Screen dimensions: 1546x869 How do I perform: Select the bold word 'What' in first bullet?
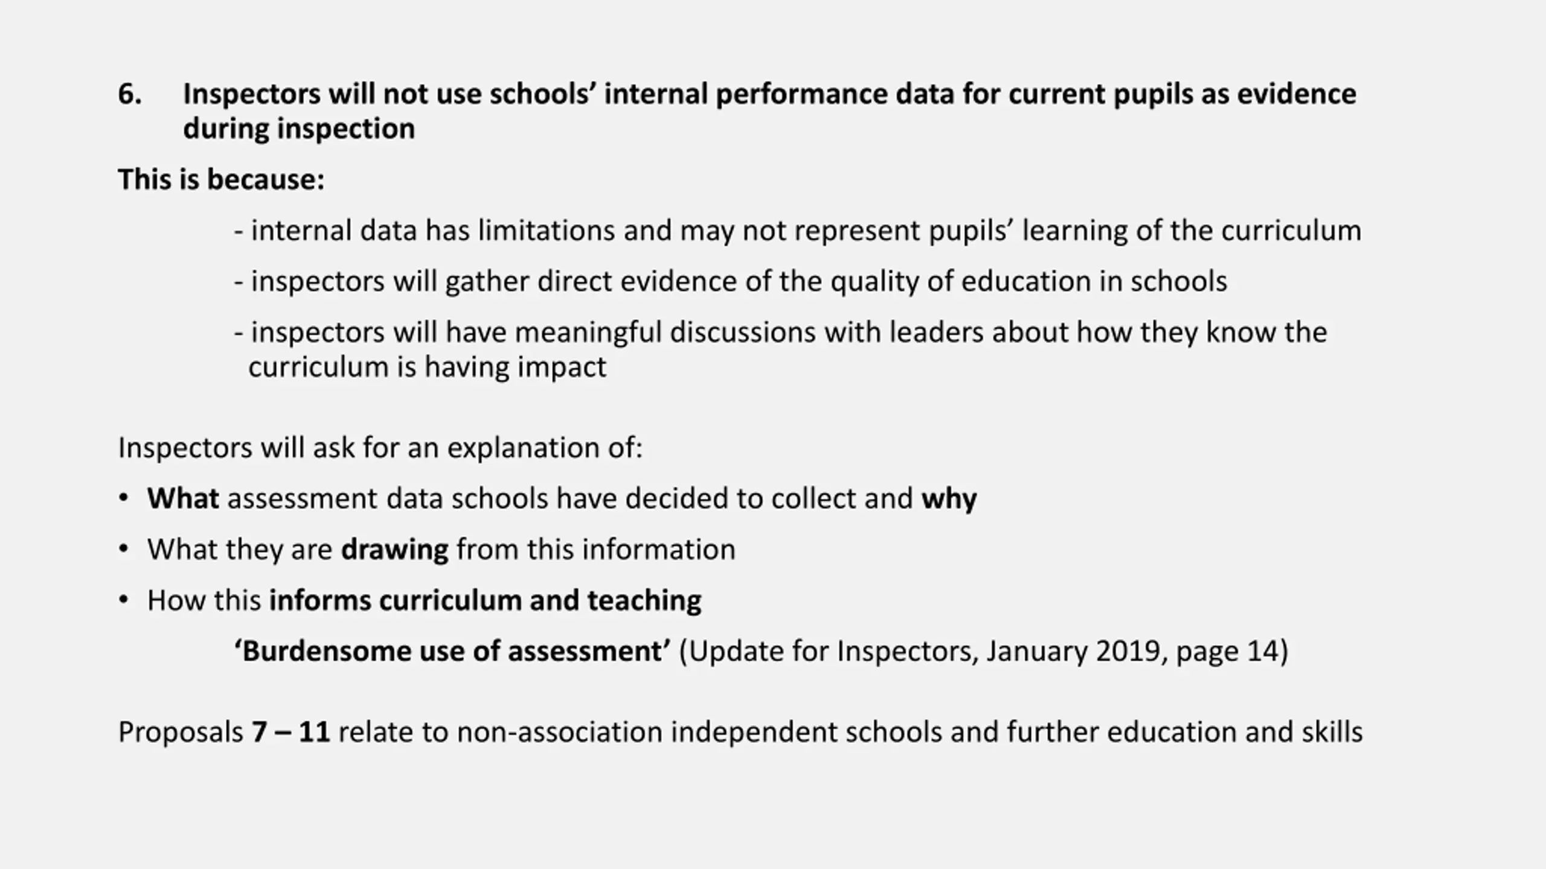[x=183, y=498]
